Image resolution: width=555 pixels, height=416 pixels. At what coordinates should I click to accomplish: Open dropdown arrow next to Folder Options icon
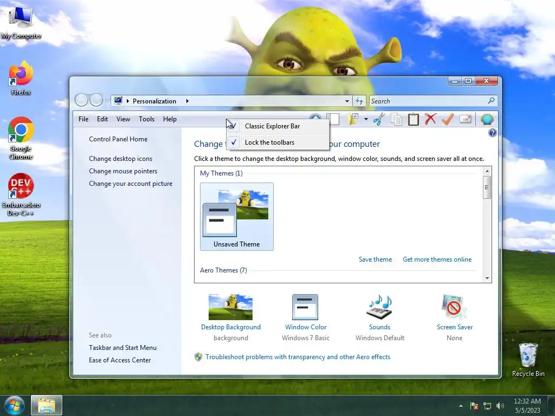point(366,119)
